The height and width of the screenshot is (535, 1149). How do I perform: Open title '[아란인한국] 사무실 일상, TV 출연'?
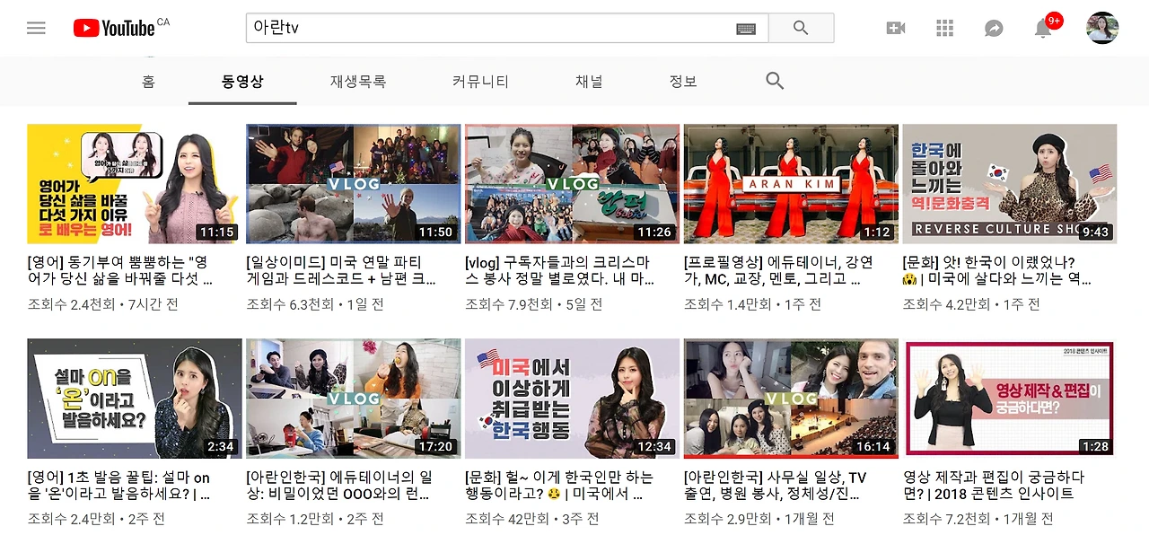[776, 486]
